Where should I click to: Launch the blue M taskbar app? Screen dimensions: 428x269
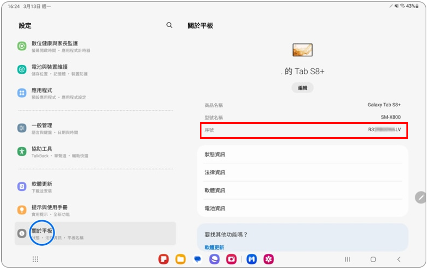coord(252,259)
